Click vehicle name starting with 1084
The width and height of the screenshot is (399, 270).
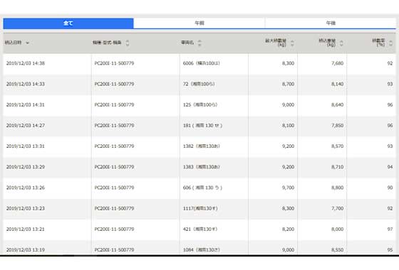click(201, 249)
